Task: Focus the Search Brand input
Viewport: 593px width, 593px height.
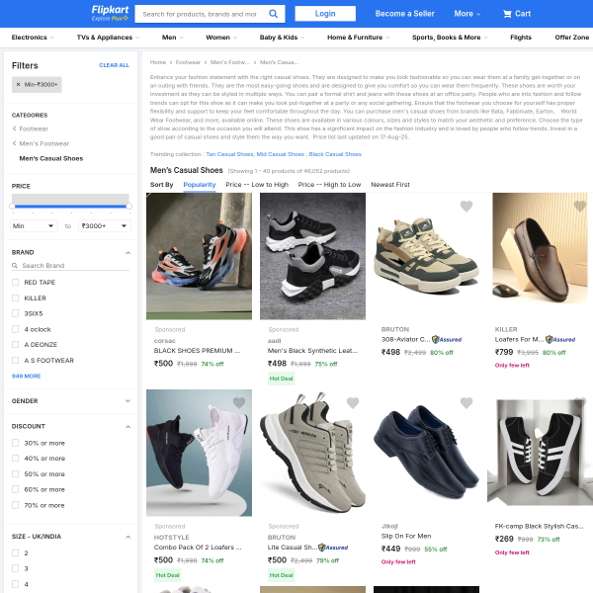Action: pos(75,266)
